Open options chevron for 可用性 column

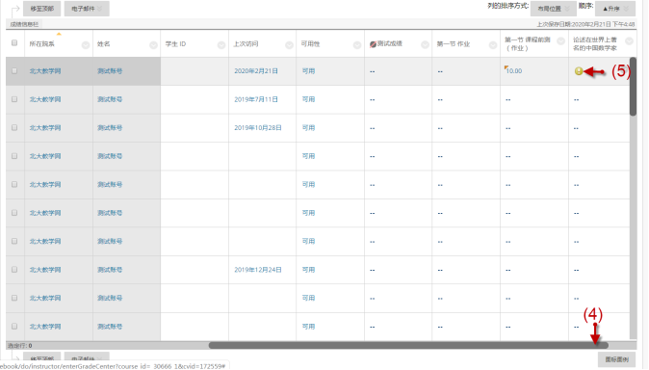tap(357, 45)
